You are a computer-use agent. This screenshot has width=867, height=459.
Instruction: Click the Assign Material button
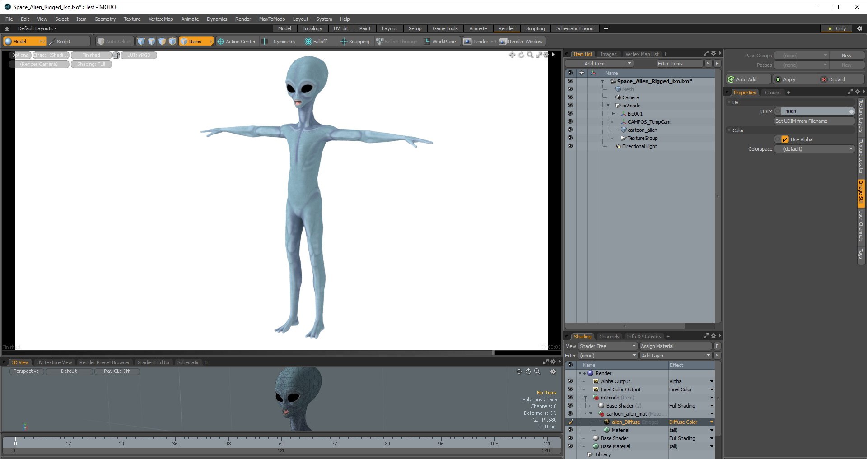pos(676,346)
